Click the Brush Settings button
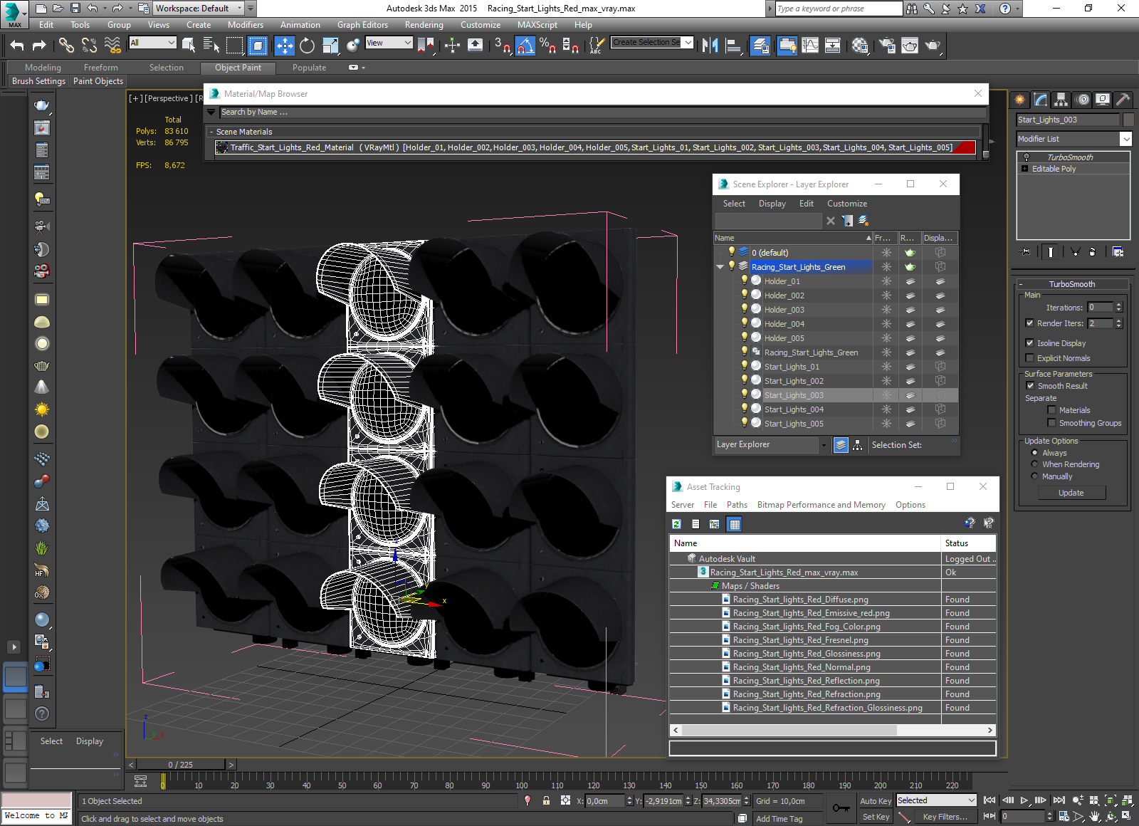 pyautogui.click(x=38, y=81)
